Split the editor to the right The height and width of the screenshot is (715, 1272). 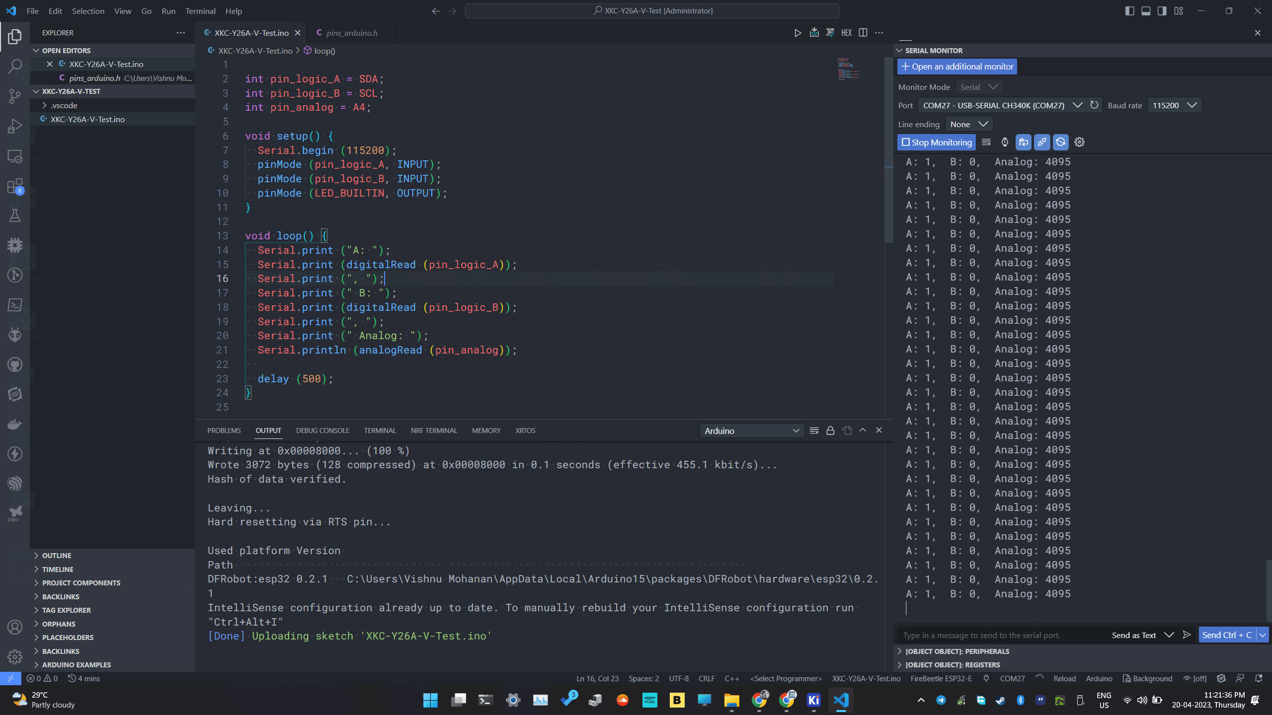pos(863,33)
